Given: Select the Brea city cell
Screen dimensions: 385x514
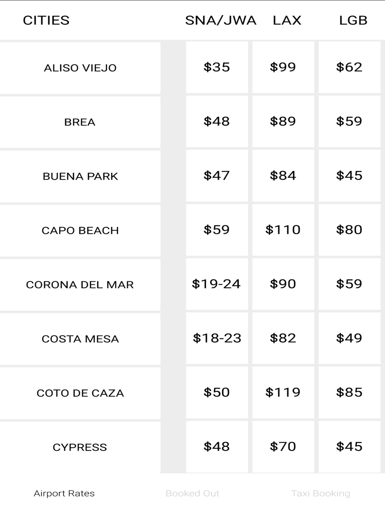Looking at the screenshot, I should (80, 122).
